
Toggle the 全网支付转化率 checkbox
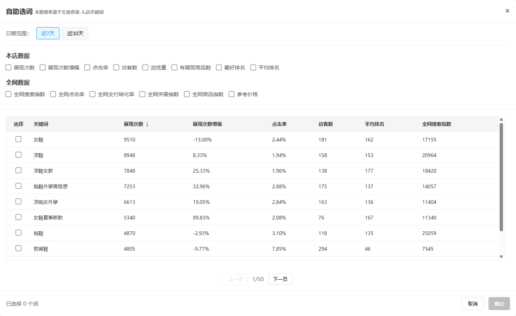pyautogui.click(x=93, y=94)
